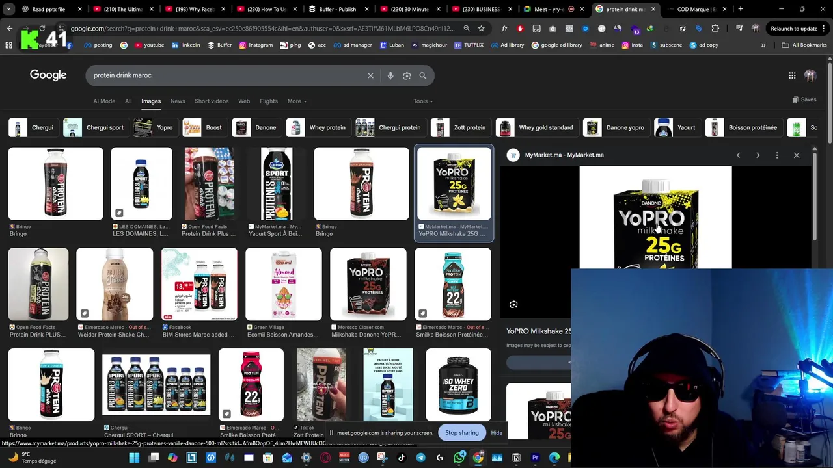Clear the search box text

click(370, 75)
